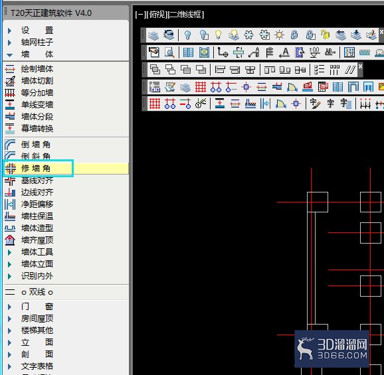Click the 字 with lines multiline text icon
The width and height of the screenshot is (384, 375).
tap(346, 104)
